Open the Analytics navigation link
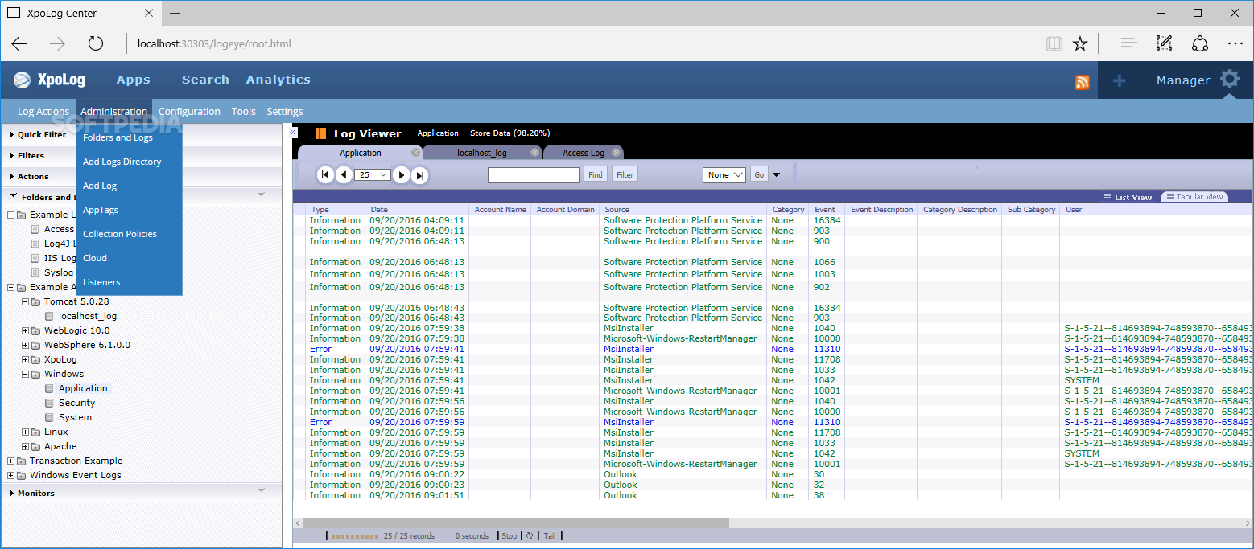Viewport: 1254px width, 549px height. tap(278, 80)
